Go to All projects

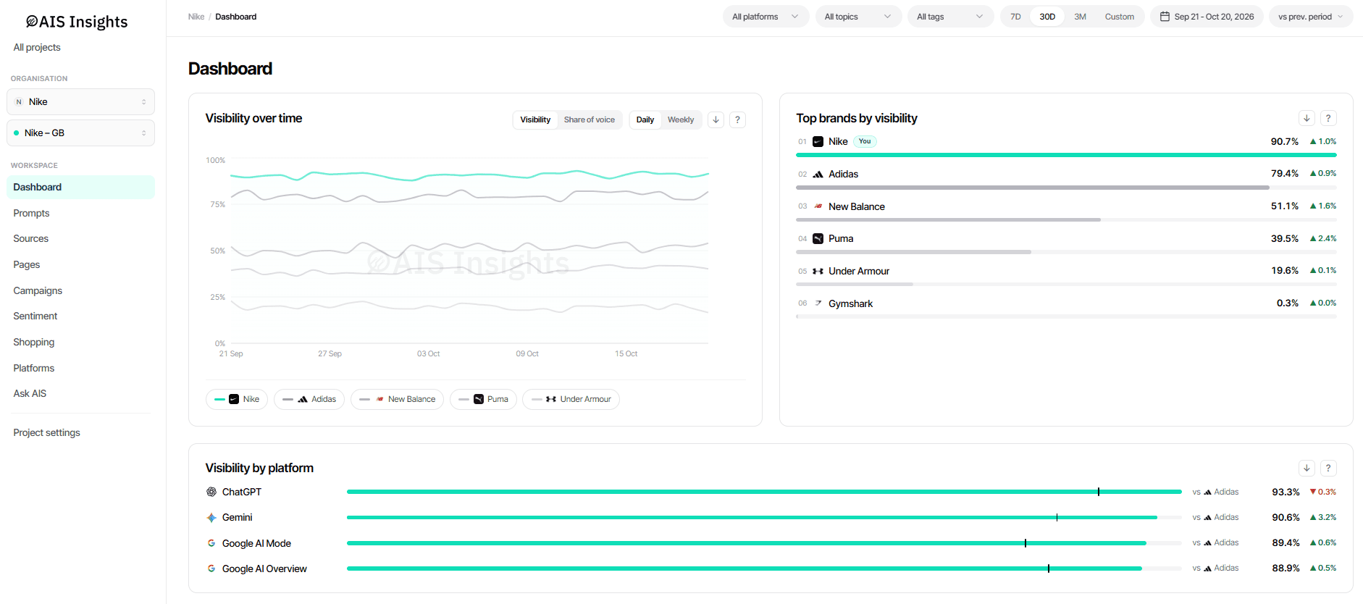point(37,47)
